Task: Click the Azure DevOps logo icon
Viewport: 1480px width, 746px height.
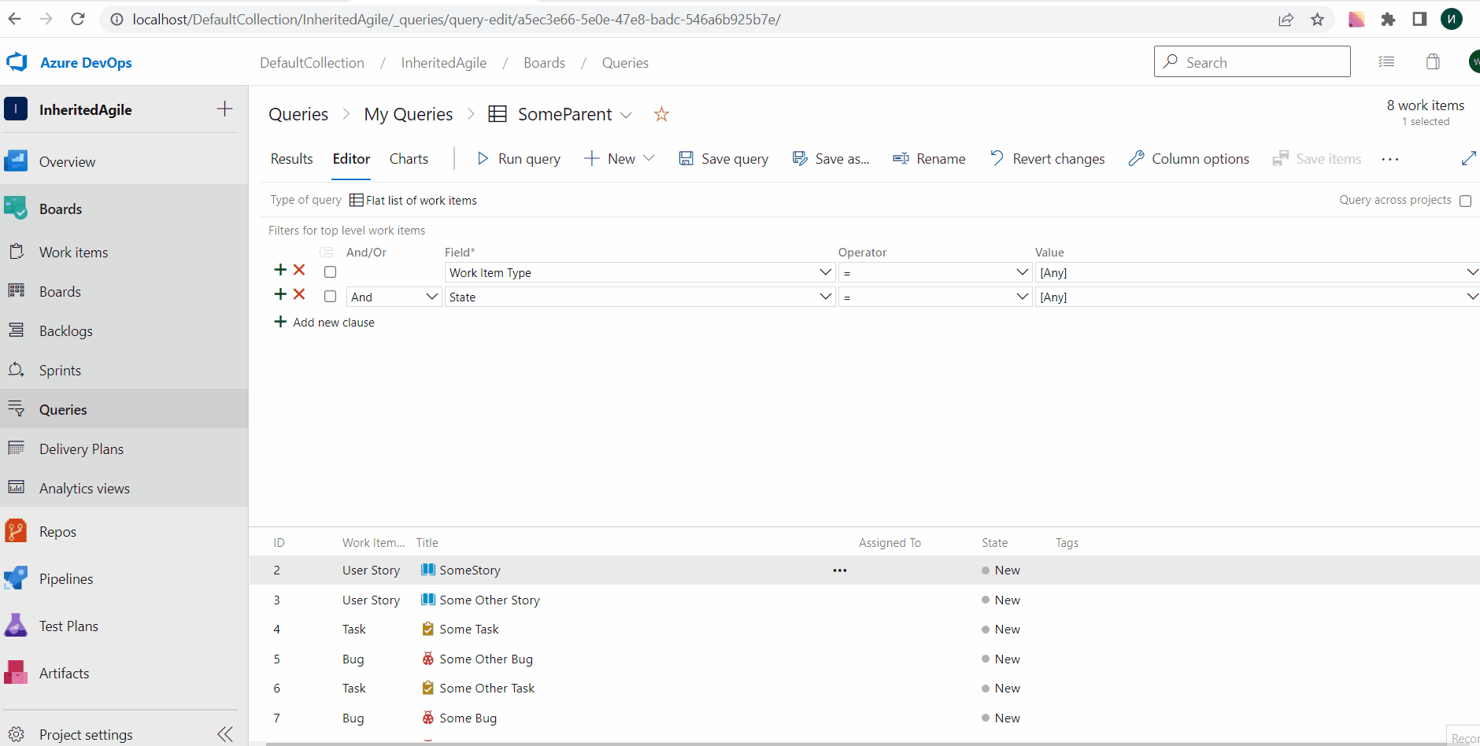Action: (17, 62)
